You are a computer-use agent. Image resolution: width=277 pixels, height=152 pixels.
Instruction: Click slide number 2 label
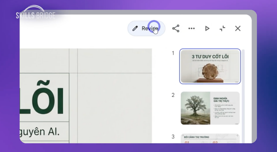(x=173, y=95)
